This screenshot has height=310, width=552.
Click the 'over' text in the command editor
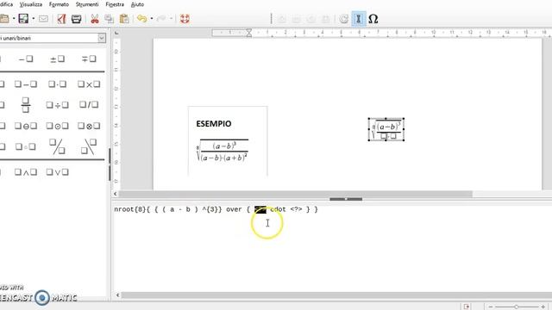click(x=234, y=209)
